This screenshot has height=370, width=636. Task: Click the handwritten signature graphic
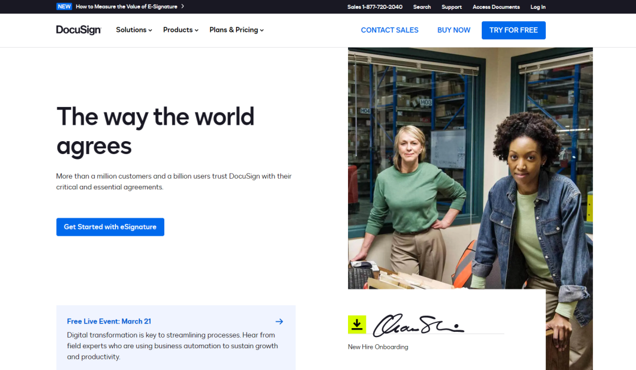(418, 325)
